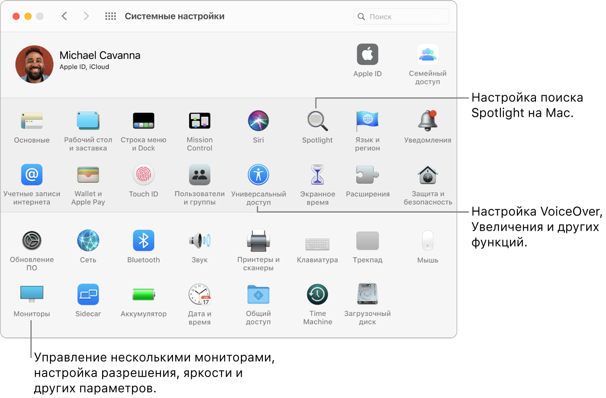Click the back navigation arrow
Image resolution: width=606 pixels, height=398 pixels.
click(x=64, y=16)
